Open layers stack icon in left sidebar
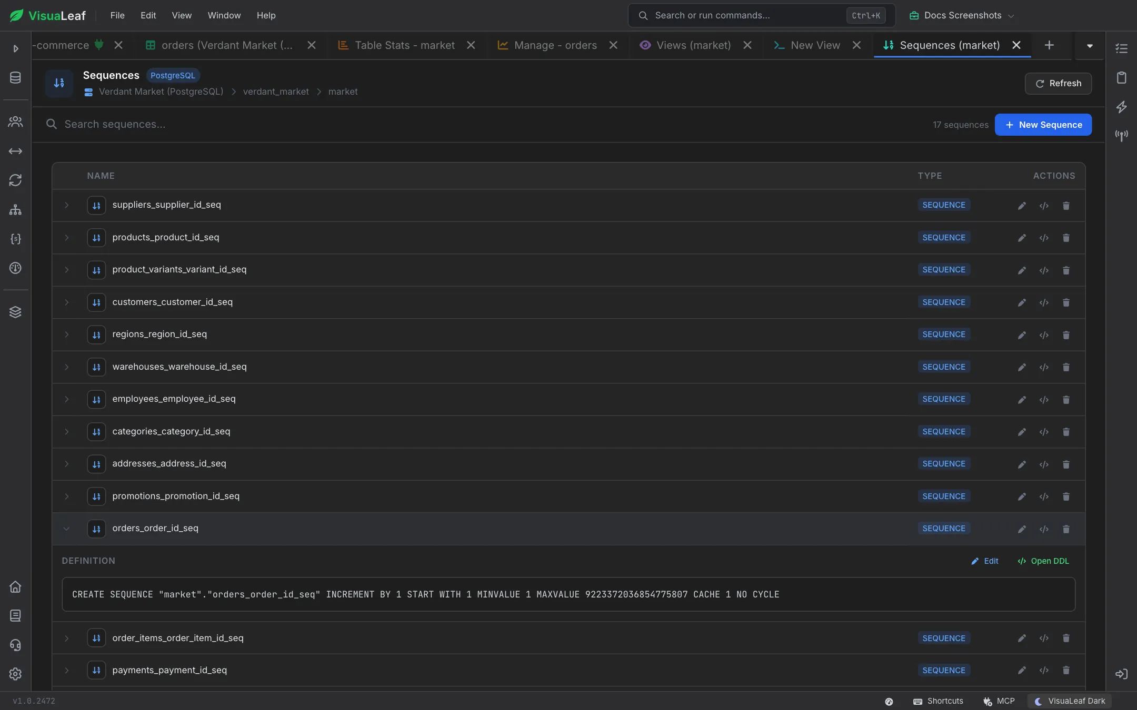1137x710 pixels. click(15, 312)
